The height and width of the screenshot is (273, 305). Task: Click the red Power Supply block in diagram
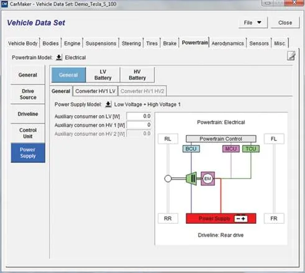click(x=221, y=218)
